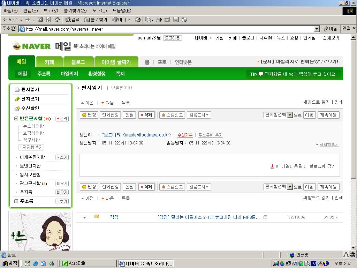Screen dimensions: 357x268
Task: Click the Print icon in the IE toolbar
Action: (x=159, y=20)
